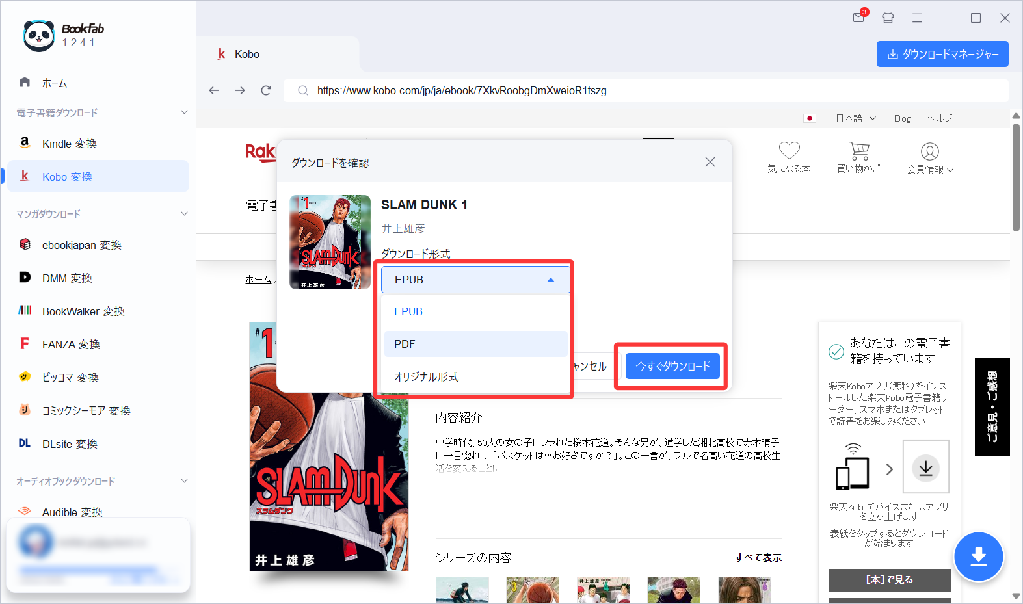Open the Blog link

coord(902,118)
